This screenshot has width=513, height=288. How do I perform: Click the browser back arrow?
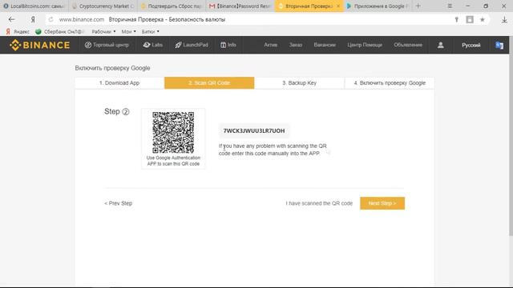12,19
